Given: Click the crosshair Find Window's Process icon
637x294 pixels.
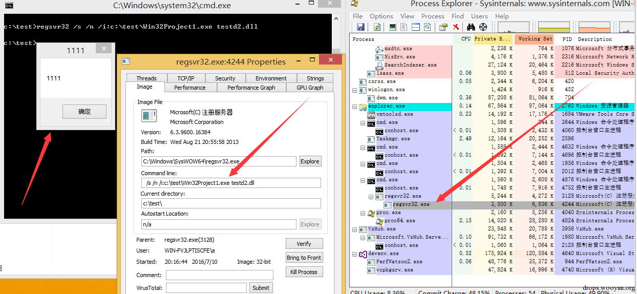Looking at the screenshot, I should [x=483, y=27].
